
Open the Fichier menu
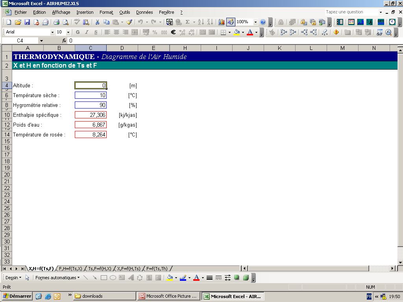20,12
